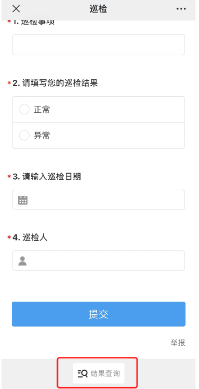The image size is (199, 389).
Task: Open the 结果查询 button
Action: point(98,373)
